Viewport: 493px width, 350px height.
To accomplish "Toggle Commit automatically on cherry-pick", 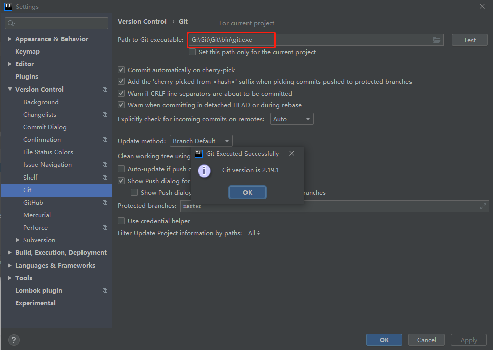I will [x=121, y=70].
